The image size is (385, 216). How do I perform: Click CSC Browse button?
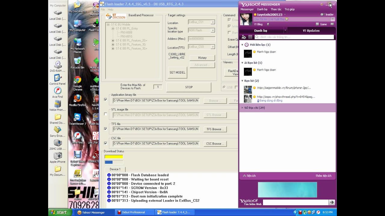[x=215, y=144]
